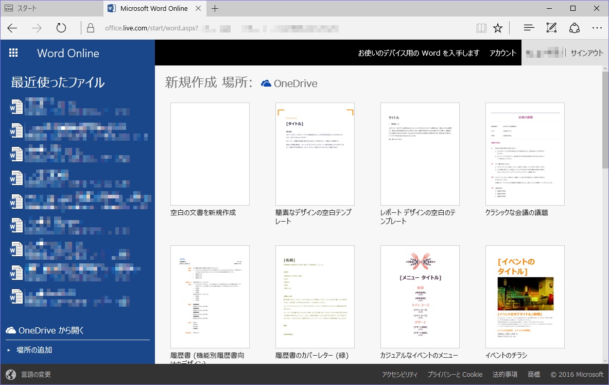This screenshot has width=609, height=385.
Task: Click the 商標 footer link
Action: tap(534, 375)
